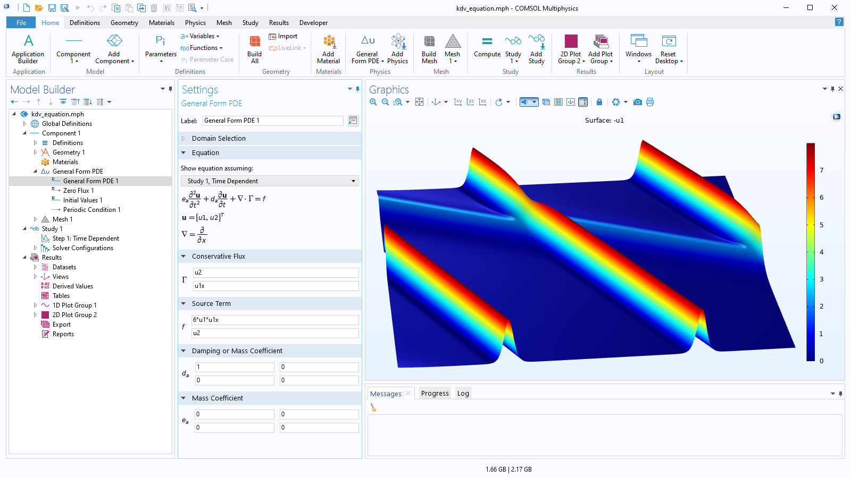Expand the Mesh 1 tree node
Viewport: 851px width, 478px height.
pos(35,219)
